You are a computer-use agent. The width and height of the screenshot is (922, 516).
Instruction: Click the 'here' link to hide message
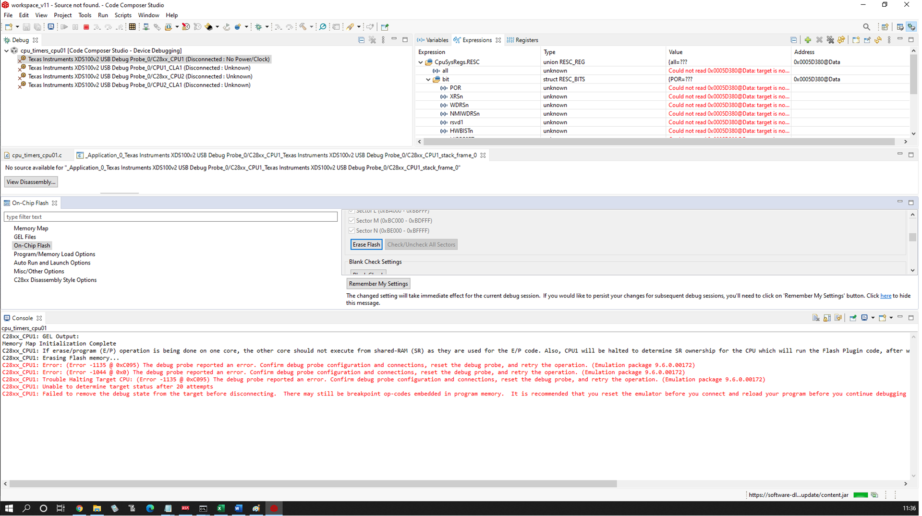886,296
